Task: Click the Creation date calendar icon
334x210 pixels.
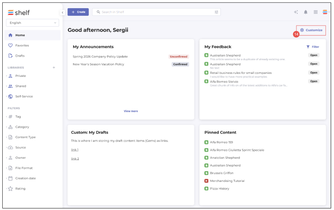Action: pos(10,178)
